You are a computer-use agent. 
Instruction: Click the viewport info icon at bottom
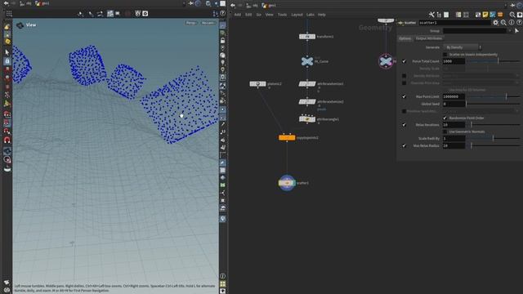tap(222, 276)
